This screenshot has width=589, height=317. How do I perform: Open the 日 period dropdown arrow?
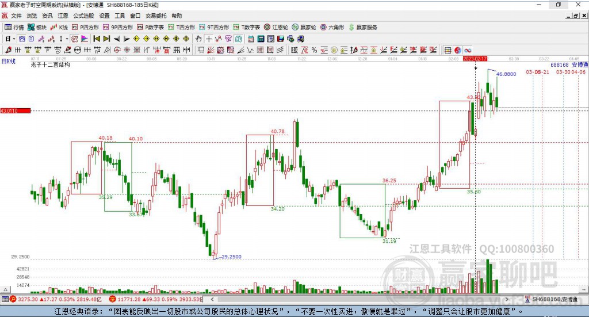pyautogui.click(x=14, y=39)
